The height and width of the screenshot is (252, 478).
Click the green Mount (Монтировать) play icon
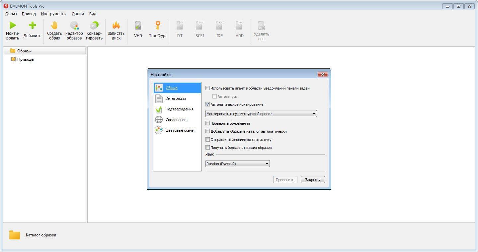click(13, 25)
